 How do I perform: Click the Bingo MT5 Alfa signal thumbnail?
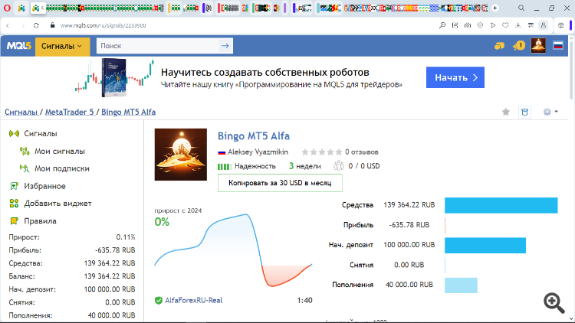(180, 154)
